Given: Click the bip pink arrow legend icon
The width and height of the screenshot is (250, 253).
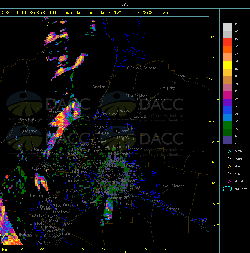Looking at the screenshot, I should pyautogui.click(x=227, y=174).
